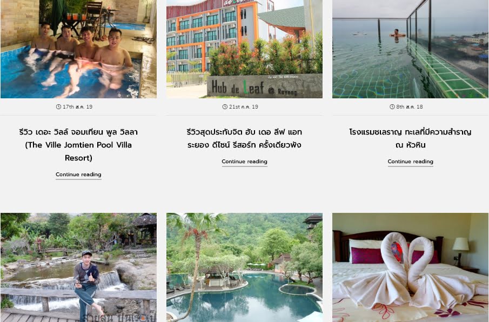Open the ฮับ เดอ ลีฟ แอท ระยอง review title
The image size is (489, 322).
(244, 138)
